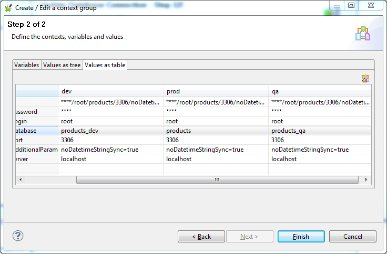Viewport: 387px width, 254px height.
Task: Click dev noDatetimeStringSync=true cell
Action: pos(110,150)
